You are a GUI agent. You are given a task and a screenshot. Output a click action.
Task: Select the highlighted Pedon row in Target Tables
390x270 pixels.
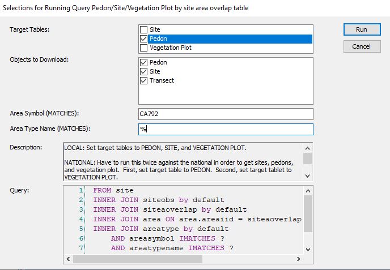click(230, 38)
